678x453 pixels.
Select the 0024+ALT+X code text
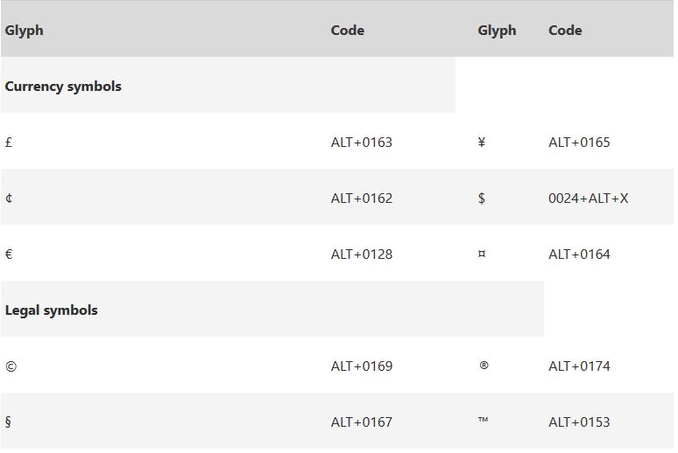(588, 198)
